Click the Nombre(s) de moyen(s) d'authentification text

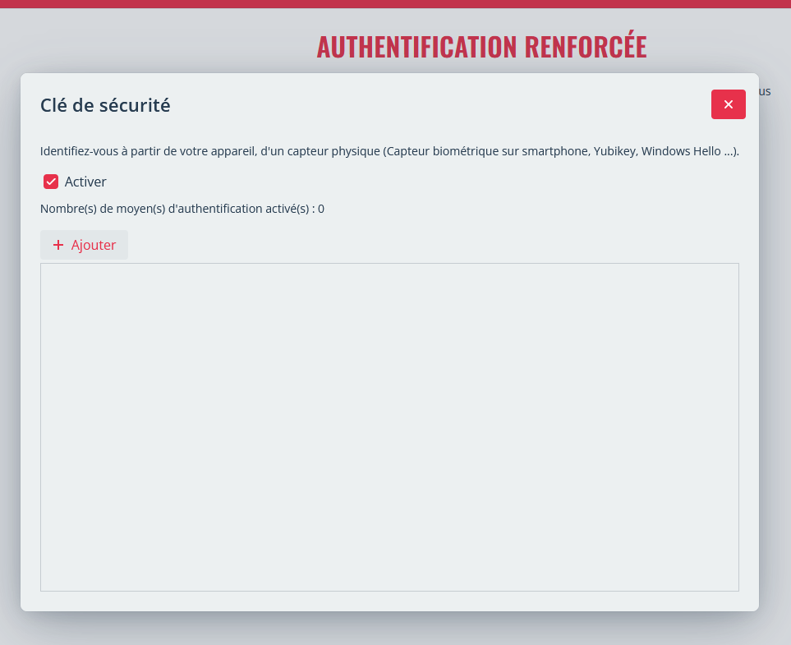174,209
